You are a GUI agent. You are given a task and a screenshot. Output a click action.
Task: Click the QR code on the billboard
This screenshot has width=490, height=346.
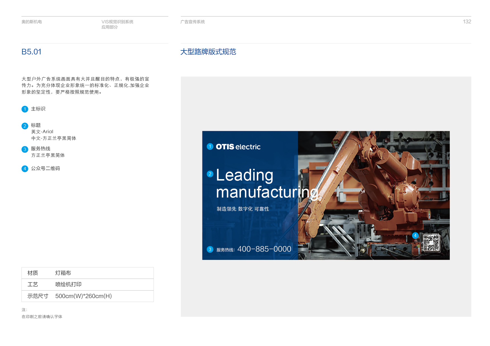pos(431,243)
